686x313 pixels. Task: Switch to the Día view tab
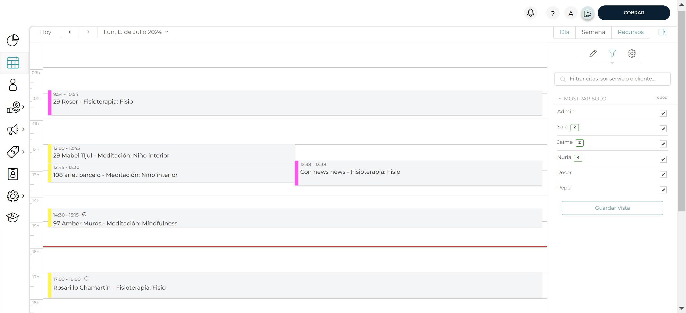tap(565, 32)
